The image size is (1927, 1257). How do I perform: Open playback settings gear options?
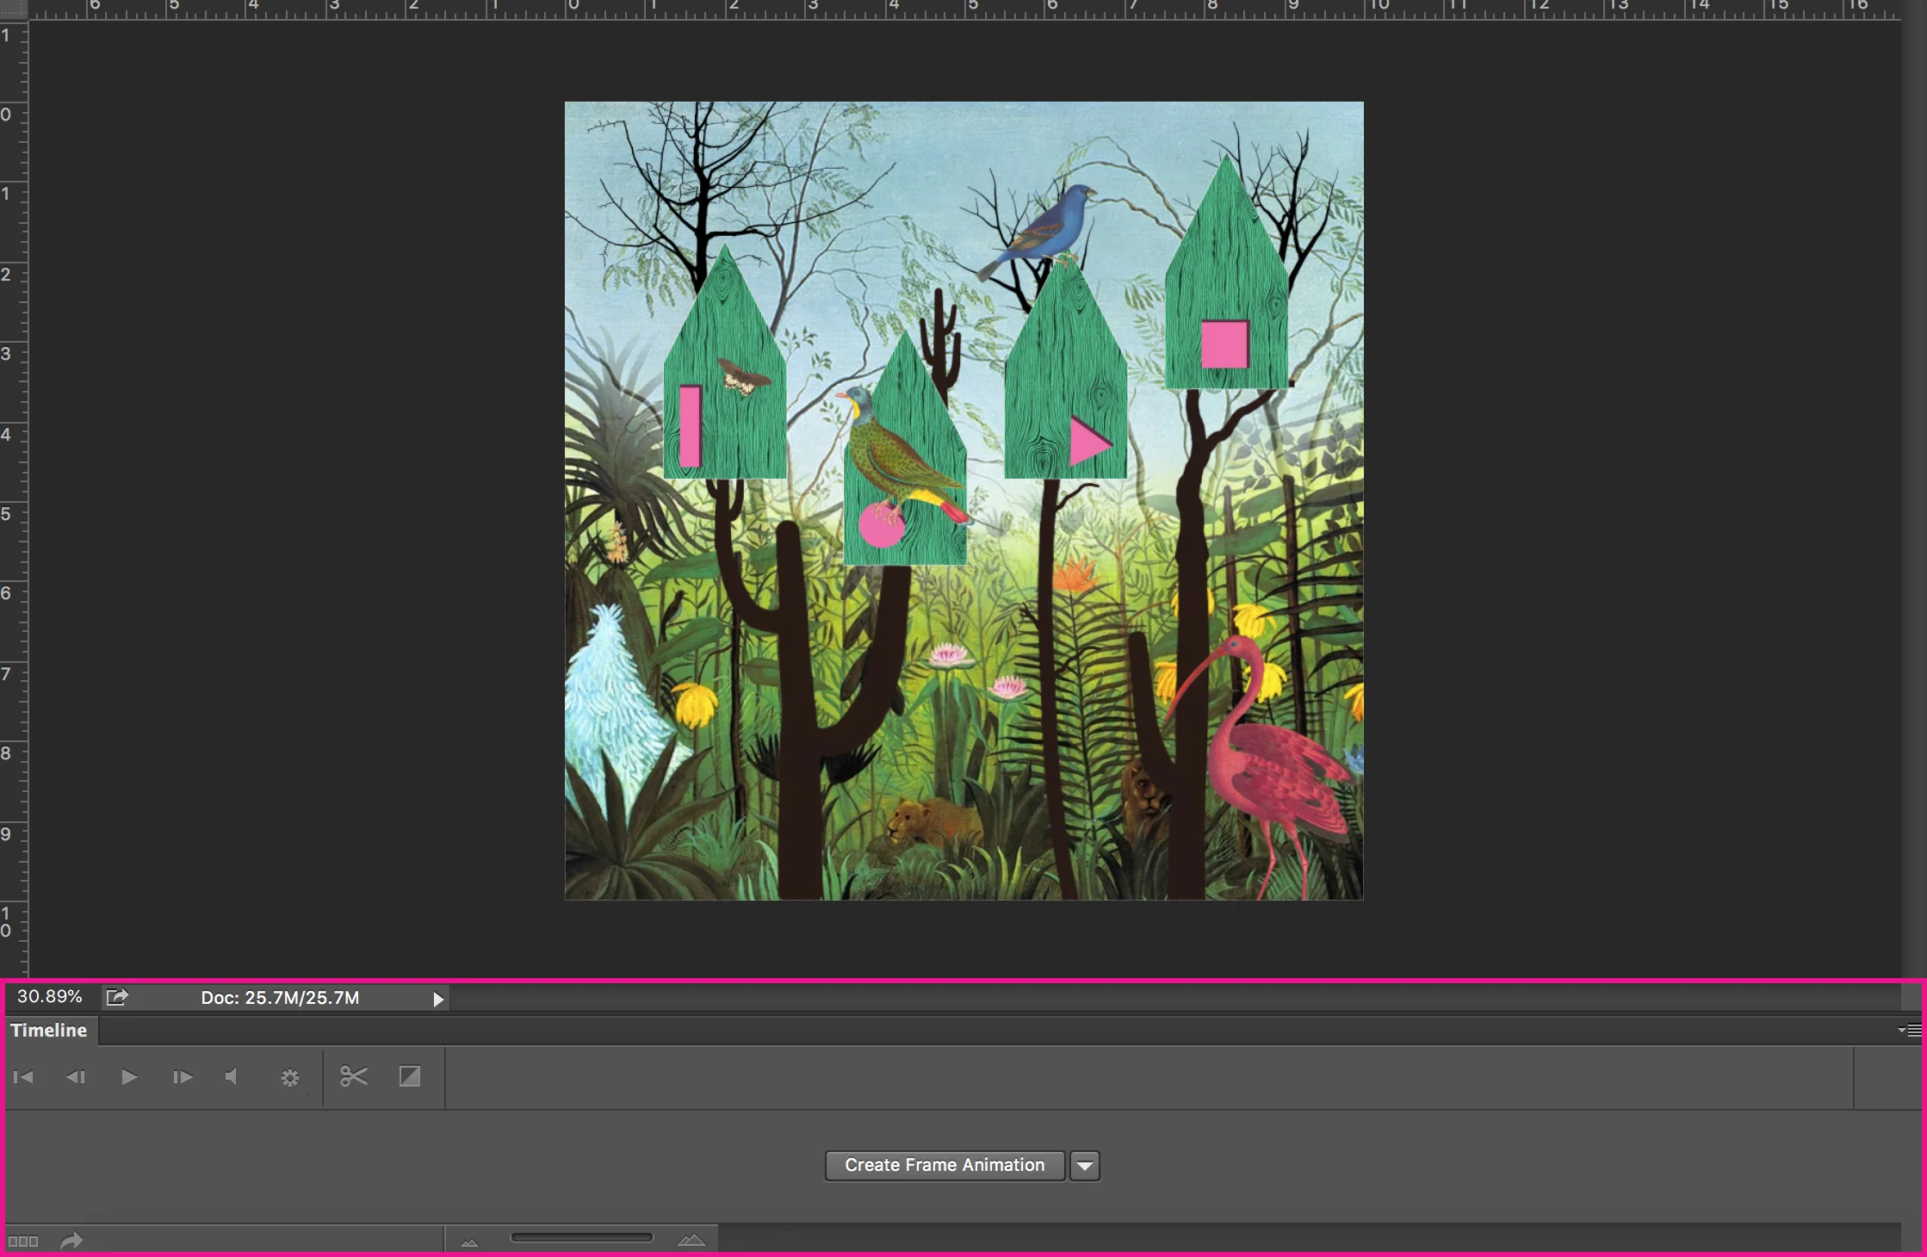point(290,1078)
